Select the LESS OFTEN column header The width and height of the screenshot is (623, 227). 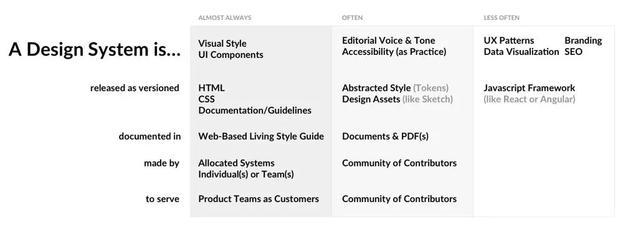(502, 17)
